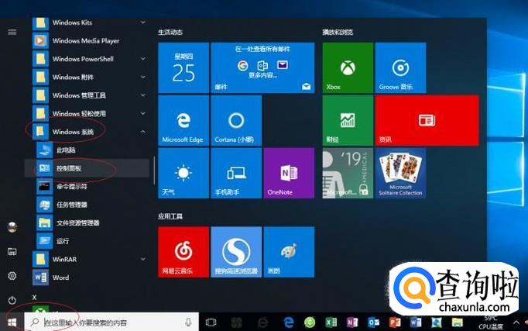This screenshot has width=528, height=331.
Task: Open the Cortana (小娜) tile
Action: (x=235, y=120)
